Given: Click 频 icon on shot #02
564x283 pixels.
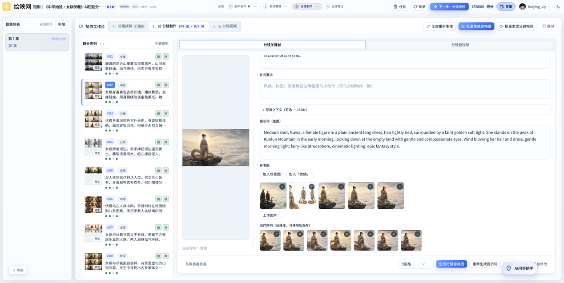Looking at the screenshot, I should tap(166, 85).
